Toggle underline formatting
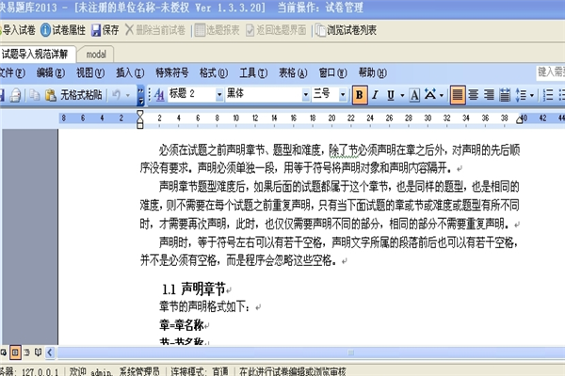Image resolution: width=565 pixels, height=376 pixels. (x=391, y=95)
